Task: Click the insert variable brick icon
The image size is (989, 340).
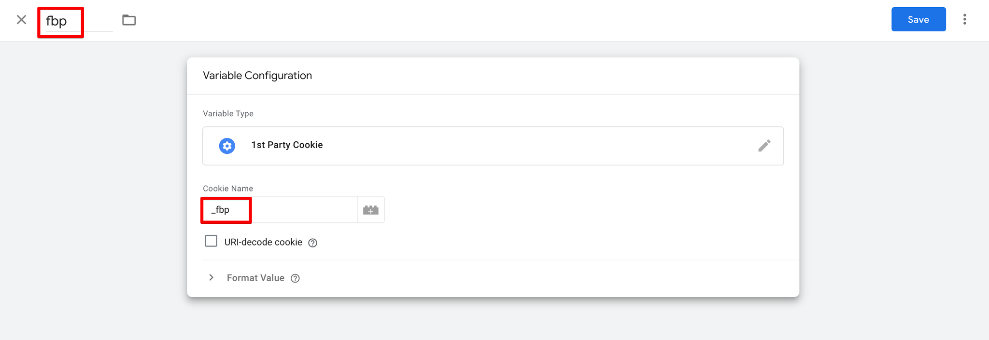Action: [370, 210]
